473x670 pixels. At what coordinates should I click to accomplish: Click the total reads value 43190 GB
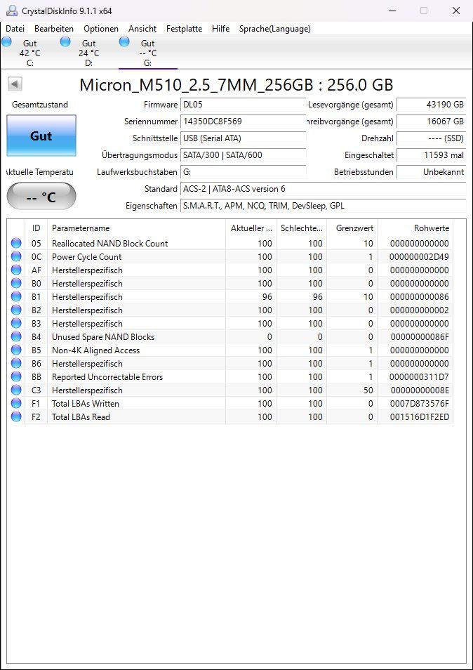pos(431,105)
